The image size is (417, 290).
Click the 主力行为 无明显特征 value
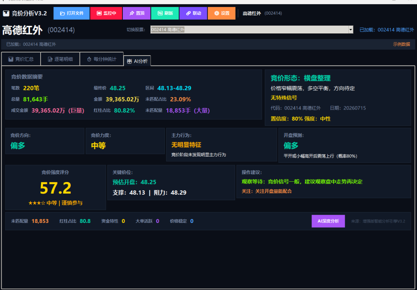(x=186, y=145)
